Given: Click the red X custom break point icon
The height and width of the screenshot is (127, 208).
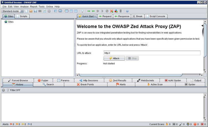Looking at the screenshot, I should point(112,11).
